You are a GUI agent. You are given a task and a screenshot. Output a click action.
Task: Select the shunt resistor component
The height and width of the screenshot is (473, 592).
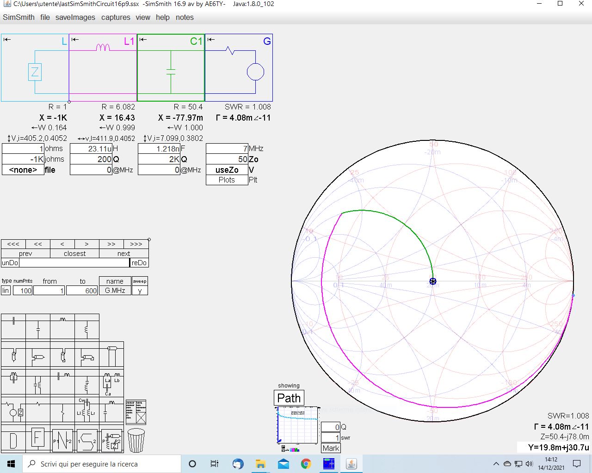coord(62,410)
